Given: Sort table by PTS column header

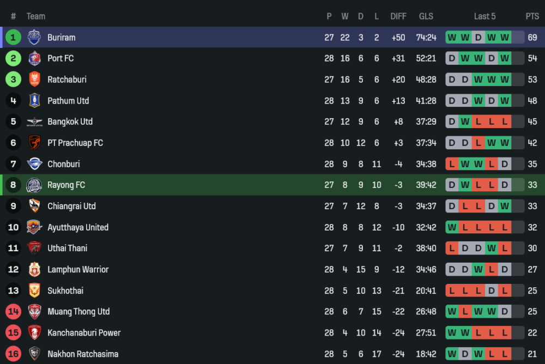Looking at the screenshot, I should pyautogui.click(x=532, y=16).
